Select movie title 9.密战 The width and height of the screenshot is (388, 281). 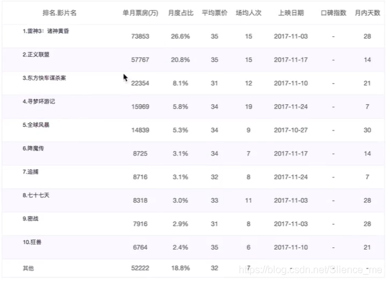tap(31, 219)
